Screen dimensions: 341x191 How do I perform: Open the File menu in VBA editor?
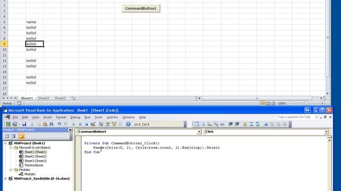click(15, 117)
